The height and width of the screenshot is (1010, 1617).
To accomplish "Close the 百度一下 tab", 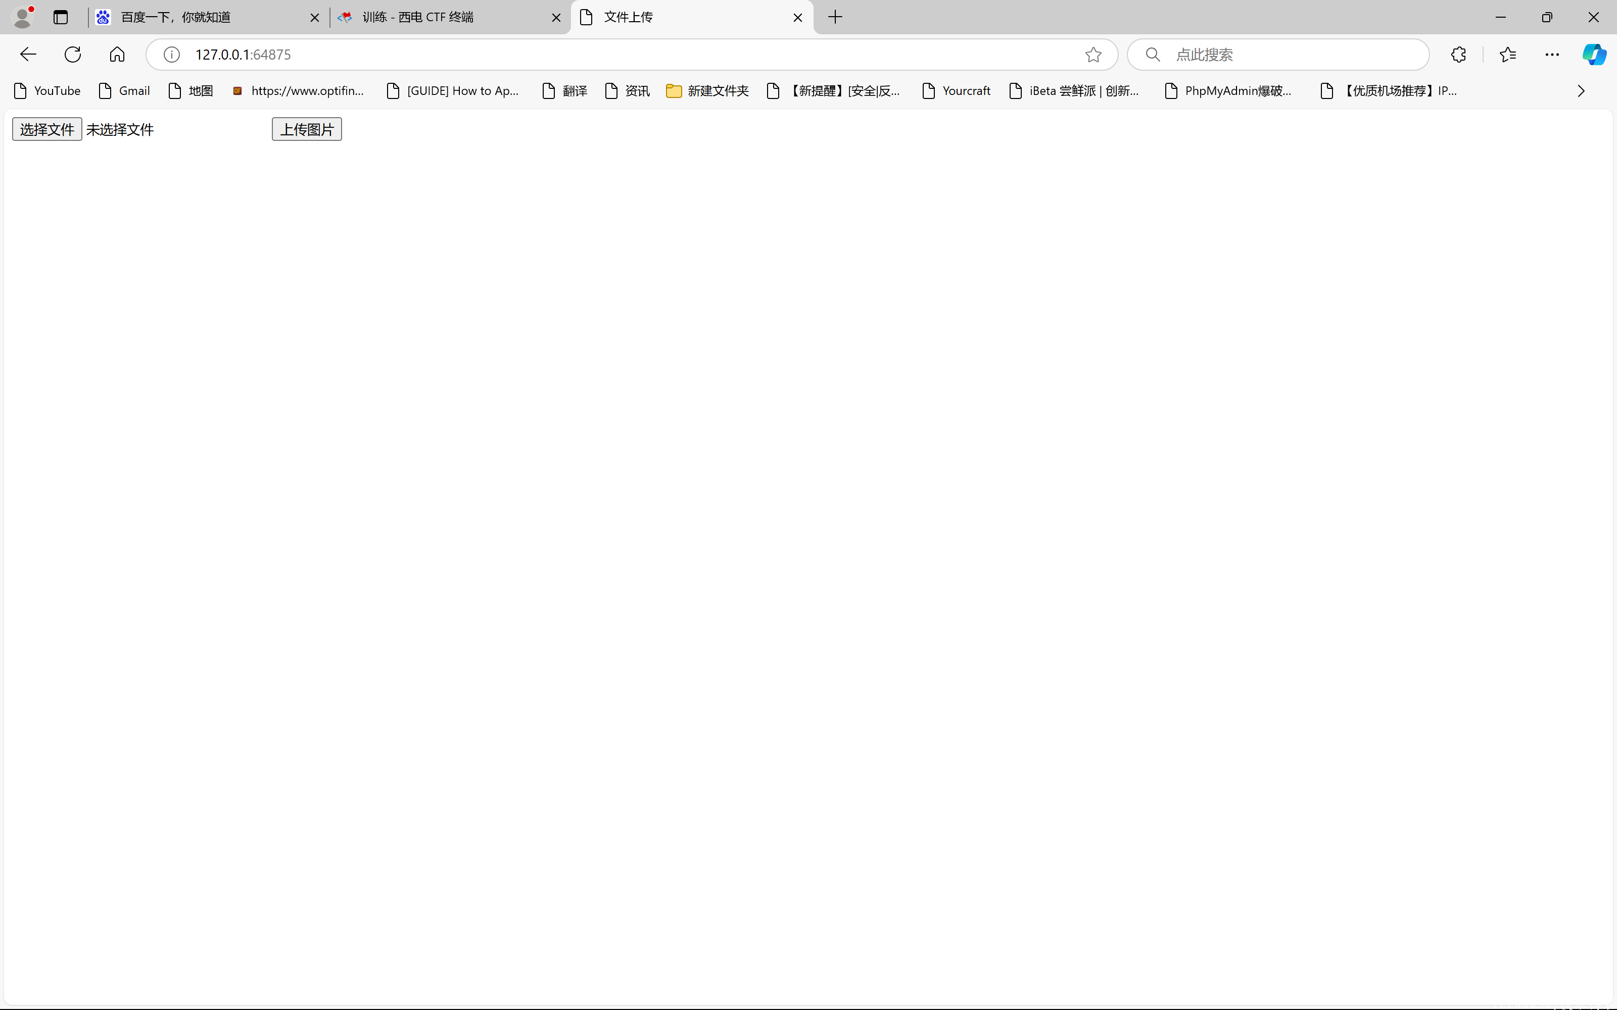I will tap(315, 17).
